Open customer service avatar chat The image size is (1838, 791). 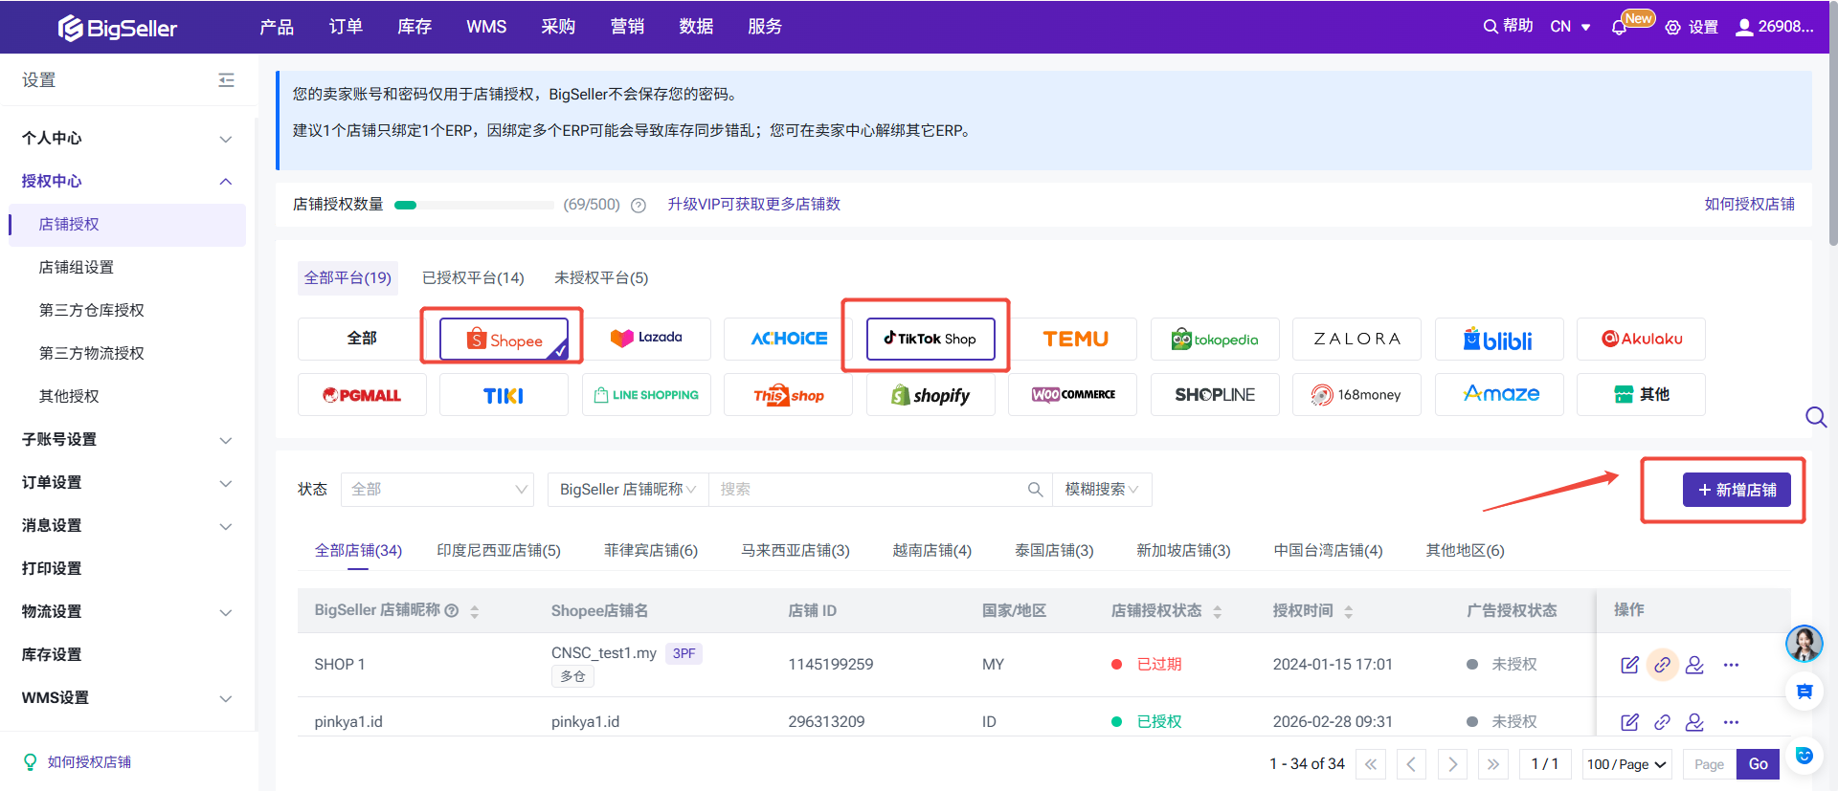[x=1804, y=644]
